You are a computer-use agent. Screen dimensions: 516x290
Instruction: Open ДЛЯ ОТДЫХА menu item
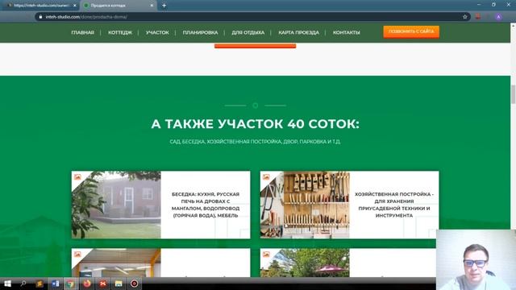click(x=248, y=32)
